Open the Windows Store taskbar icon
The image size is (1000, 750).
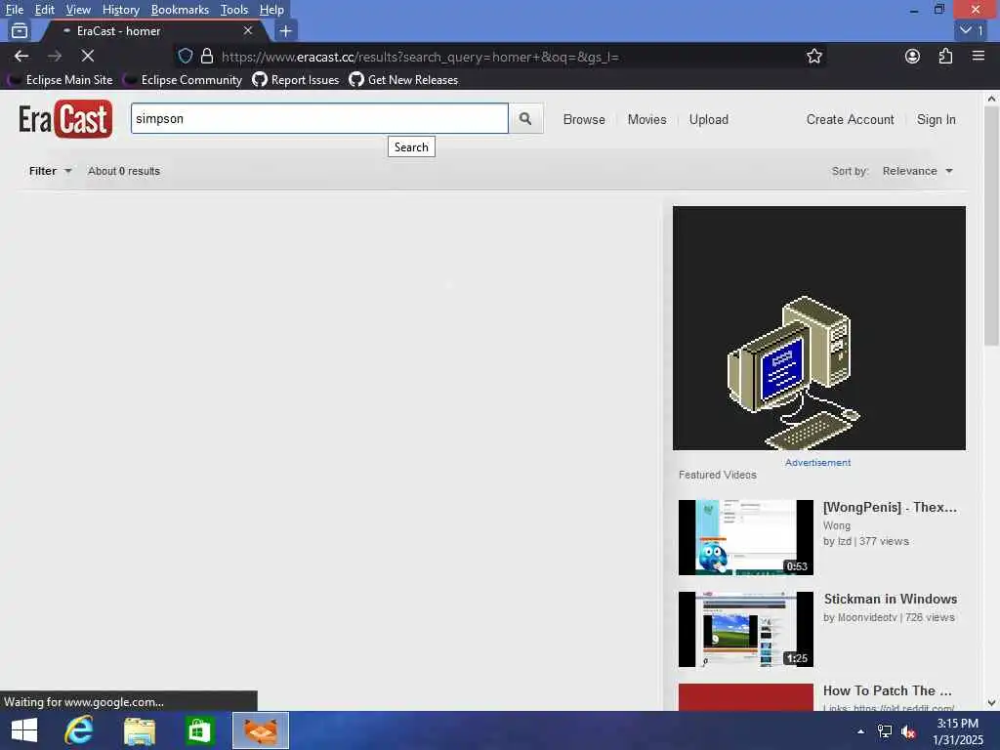tap(199, 730)
